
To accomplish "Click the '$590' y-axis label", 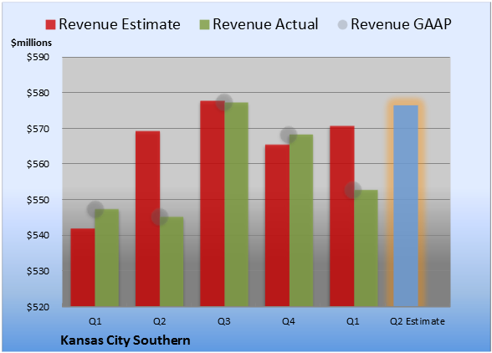I will [38, 57].
